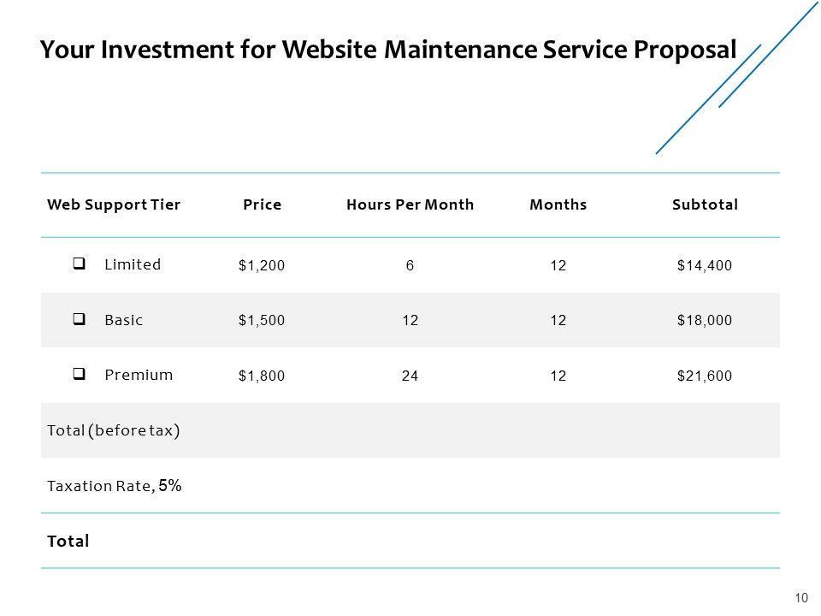Select the Taxation Rate, 5% label

(114, 485)
